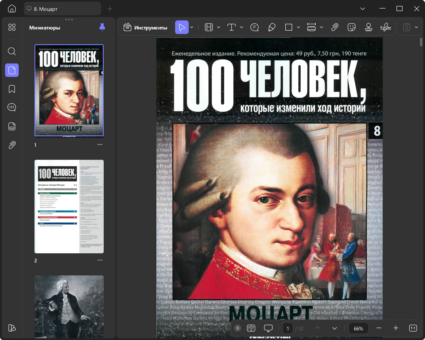Toggle actual size 1:1 view

click(x=413, y=328)
